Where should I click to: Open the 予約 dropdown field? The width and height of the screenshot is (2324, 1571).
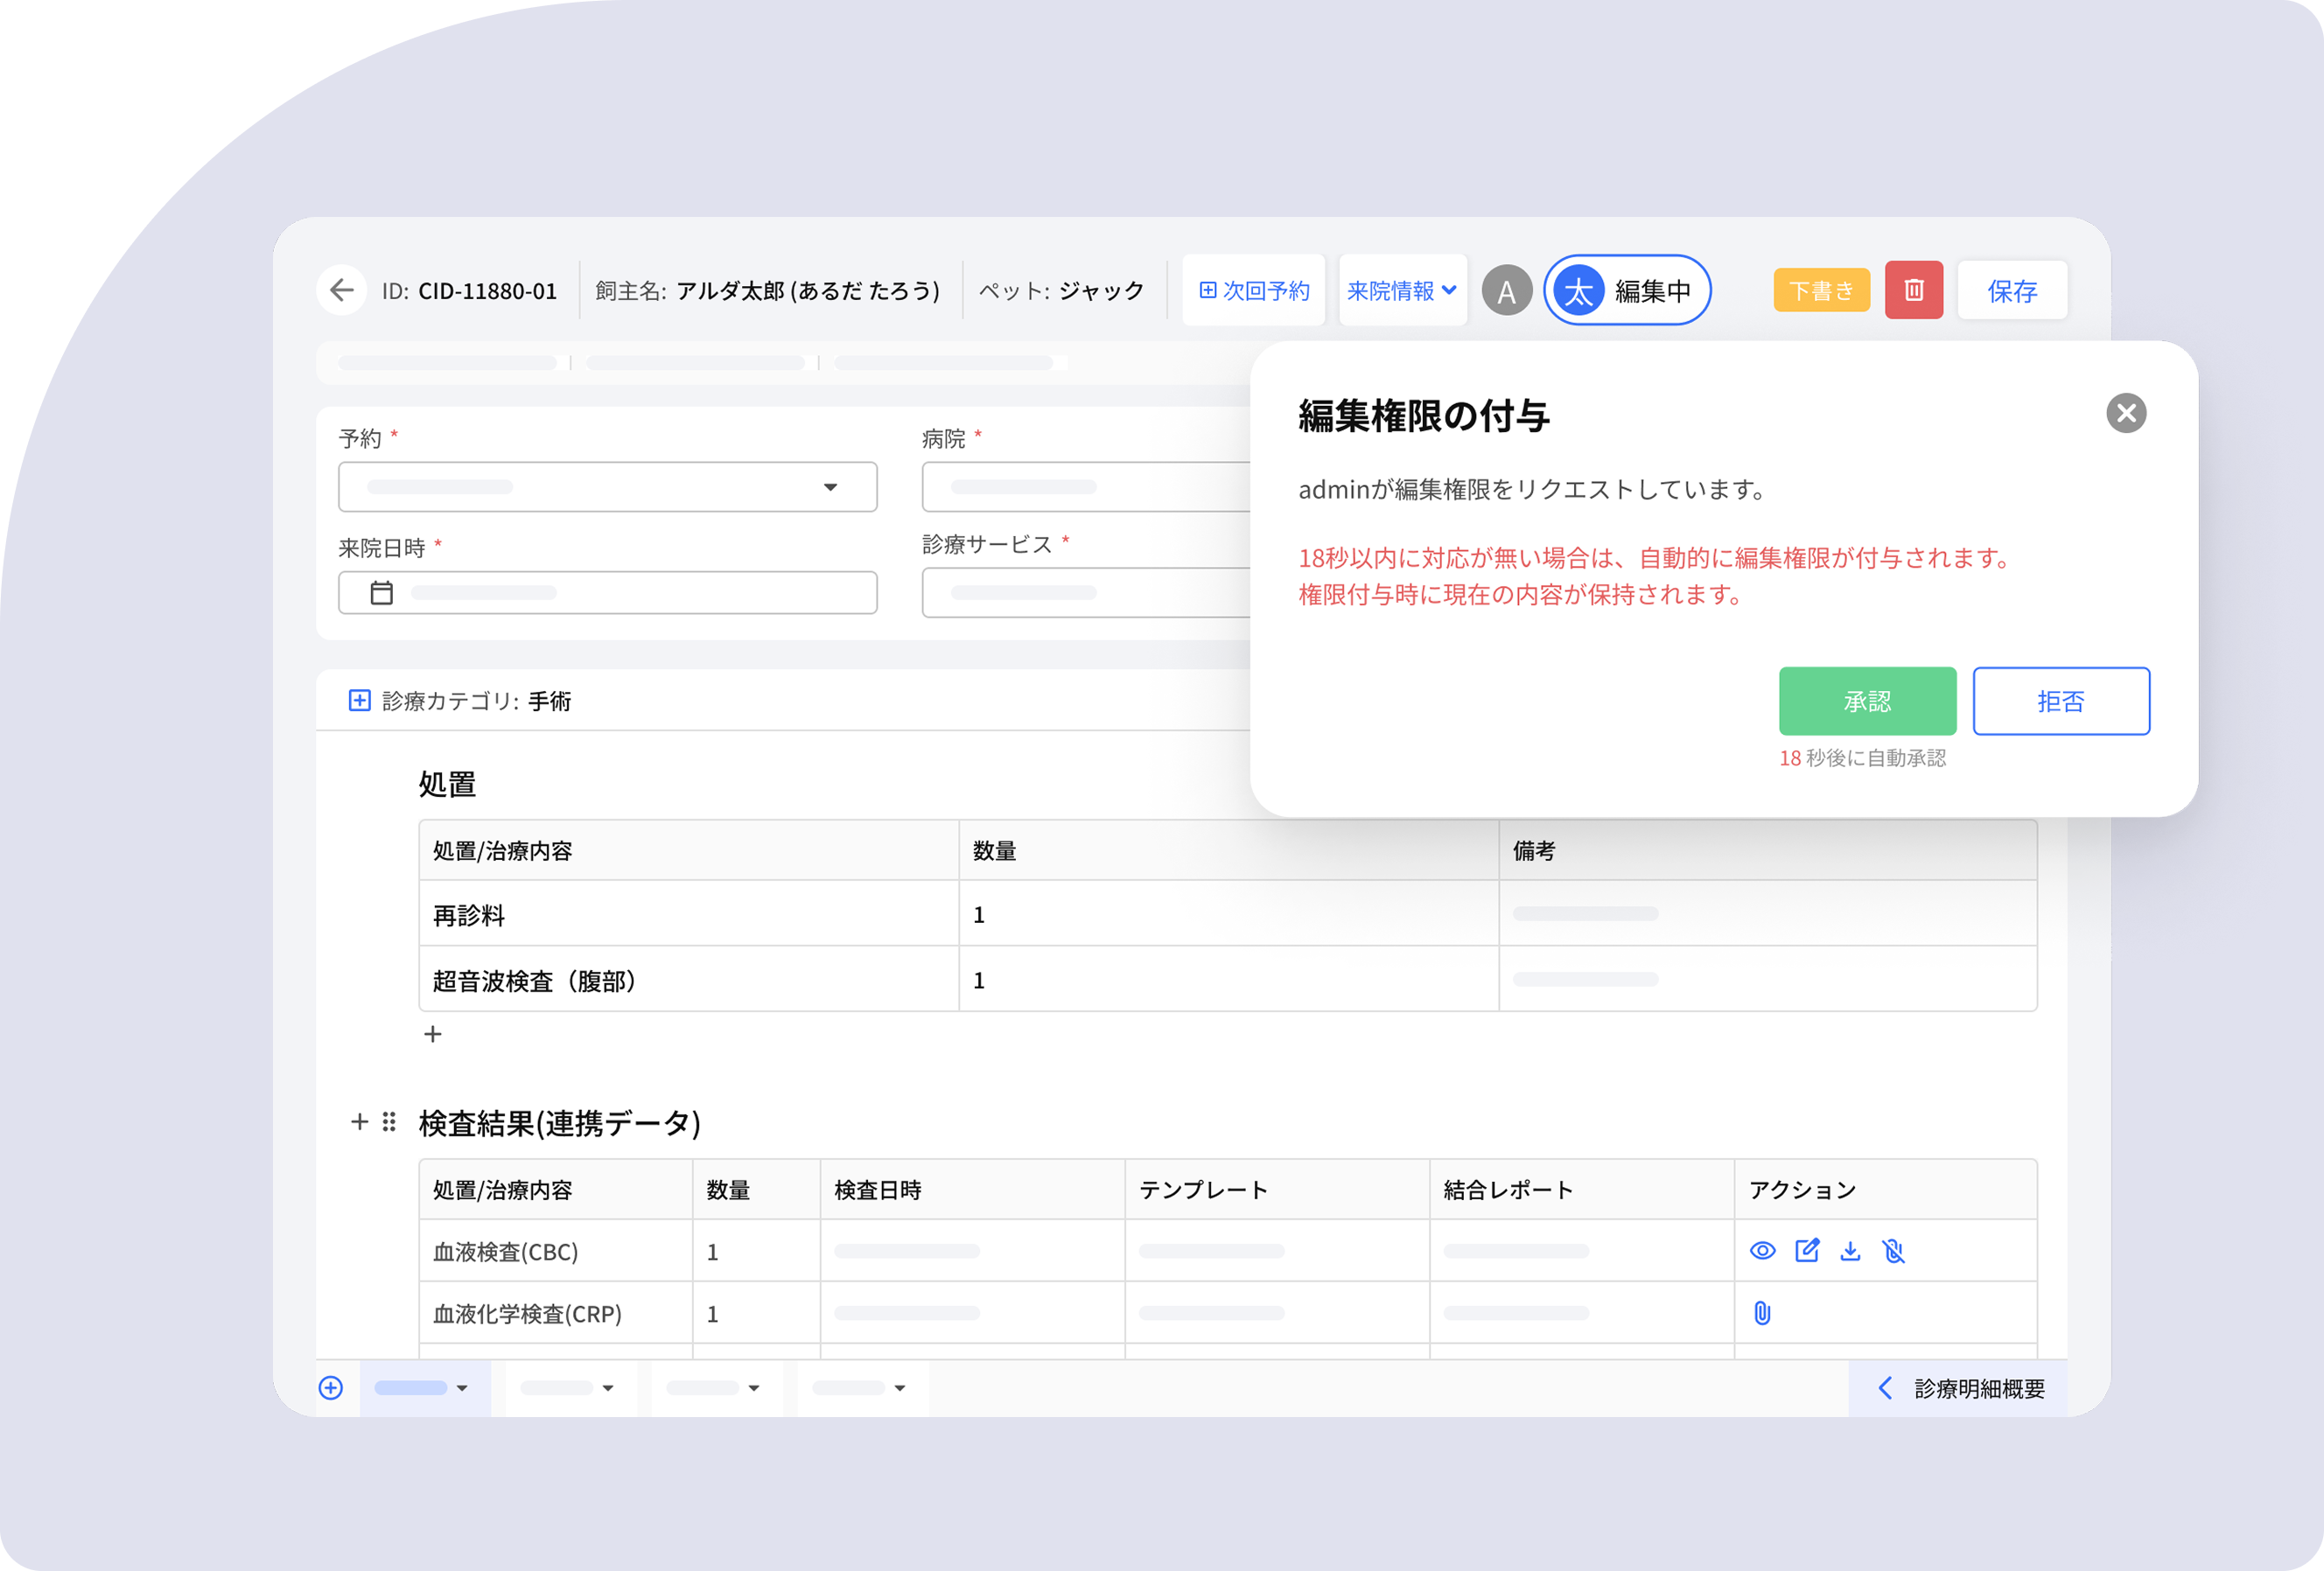607,486
